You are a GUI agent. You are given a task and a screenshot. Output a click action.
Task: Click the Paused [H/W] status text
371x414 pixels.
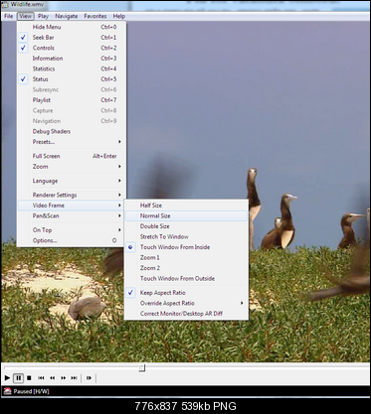[x=31, y=391]
